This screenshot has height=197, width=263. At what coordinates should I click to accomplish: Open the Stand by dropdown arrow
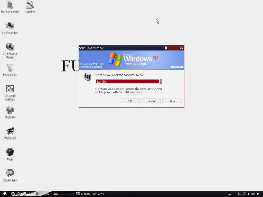161,81
